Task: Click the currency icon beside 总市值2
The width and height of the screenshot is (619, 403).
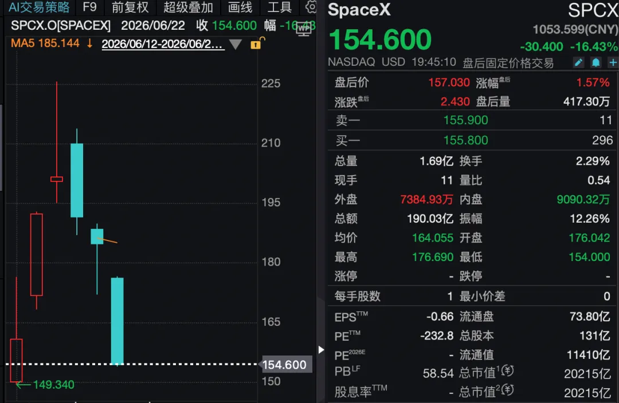Action: pyautogui.click(x=508, y=390)
